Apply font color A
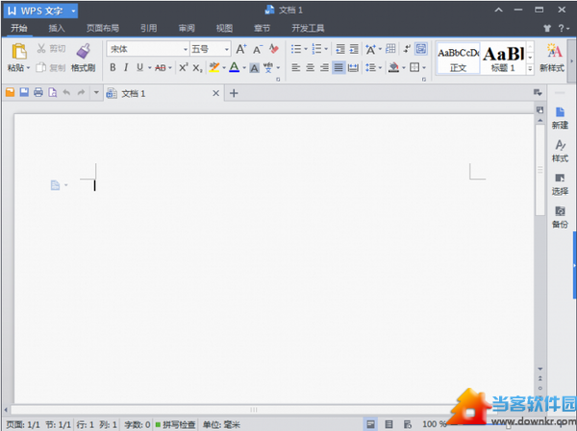The width and height of the screenshot is (577, 431). (234, 67)
